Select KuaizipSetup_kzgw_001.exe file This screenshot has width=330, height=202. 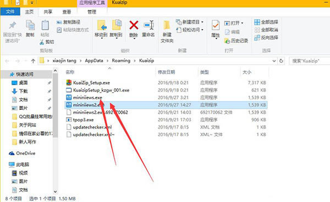(101, 90)
